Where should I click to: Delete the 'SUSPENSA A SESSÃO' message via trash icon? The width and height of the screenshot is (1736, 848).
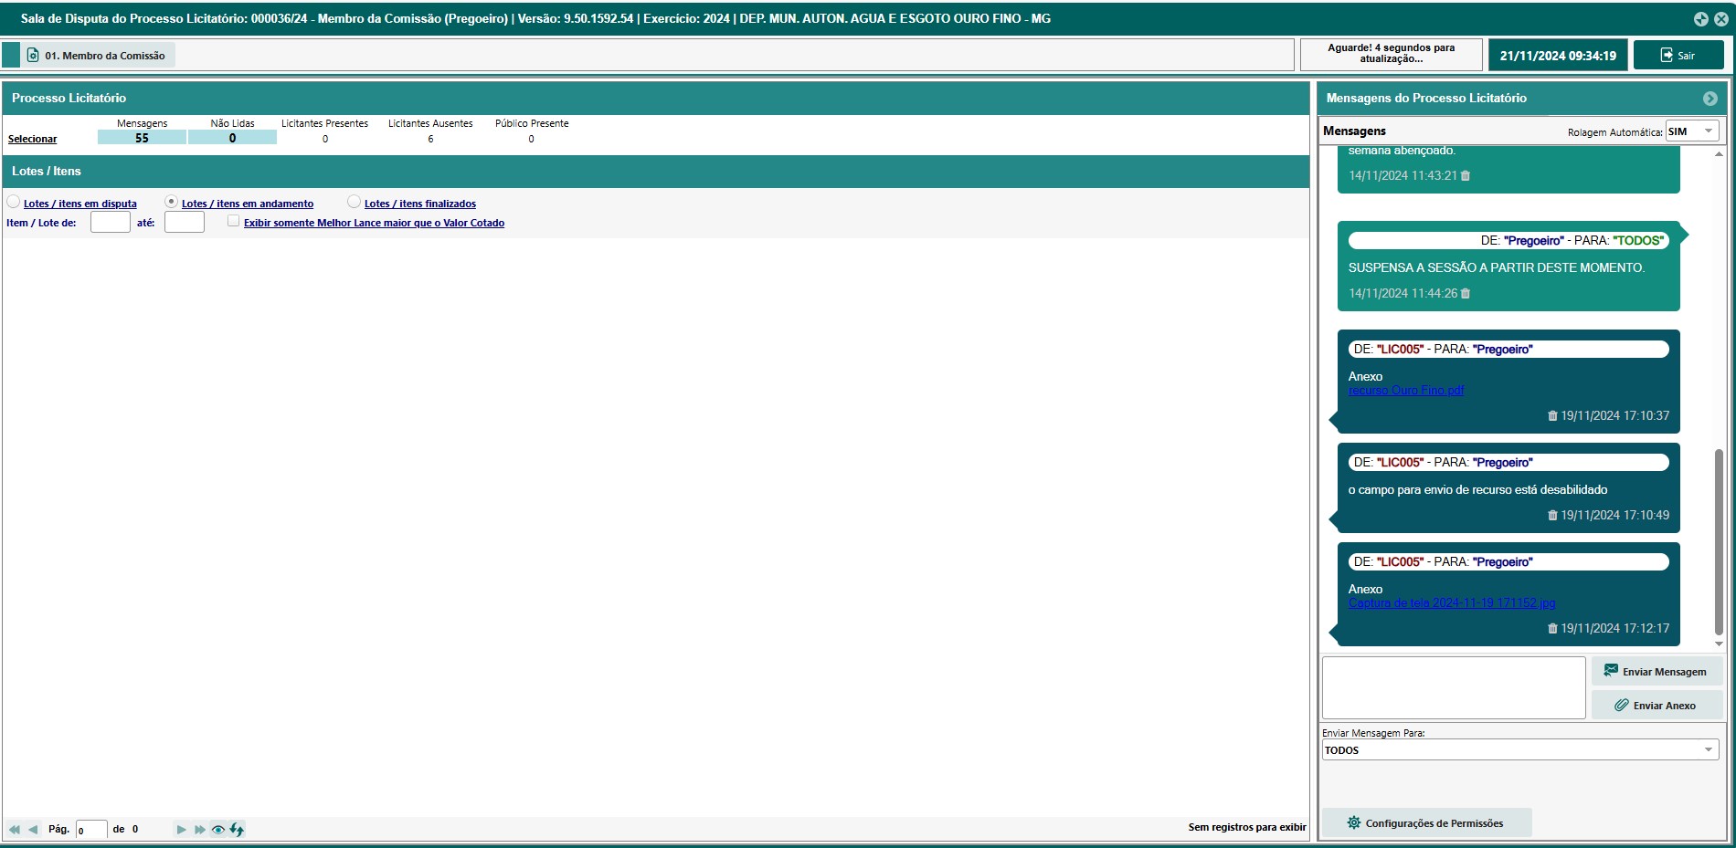(1466, 294)
